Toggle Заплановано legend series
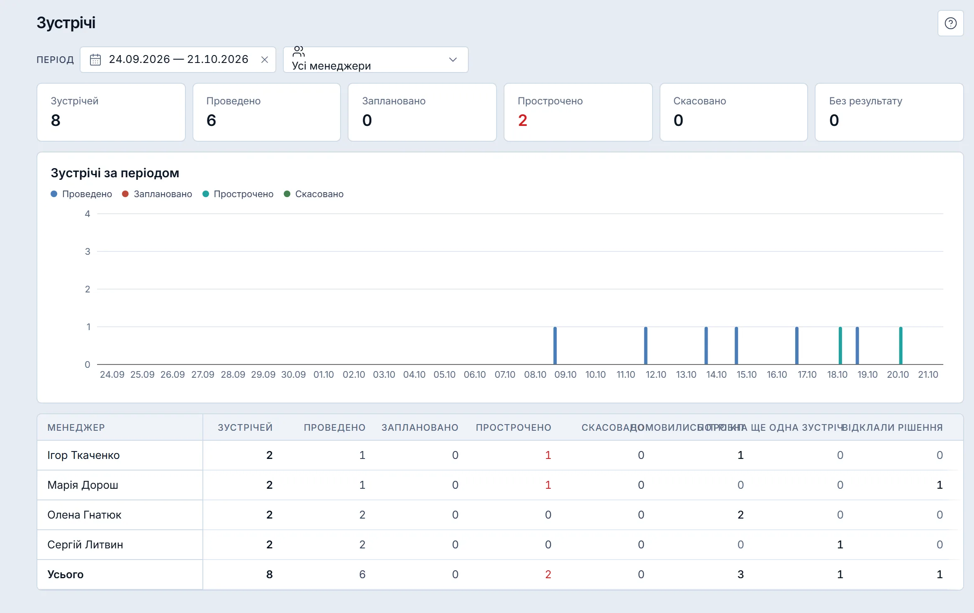 point(157,194)
